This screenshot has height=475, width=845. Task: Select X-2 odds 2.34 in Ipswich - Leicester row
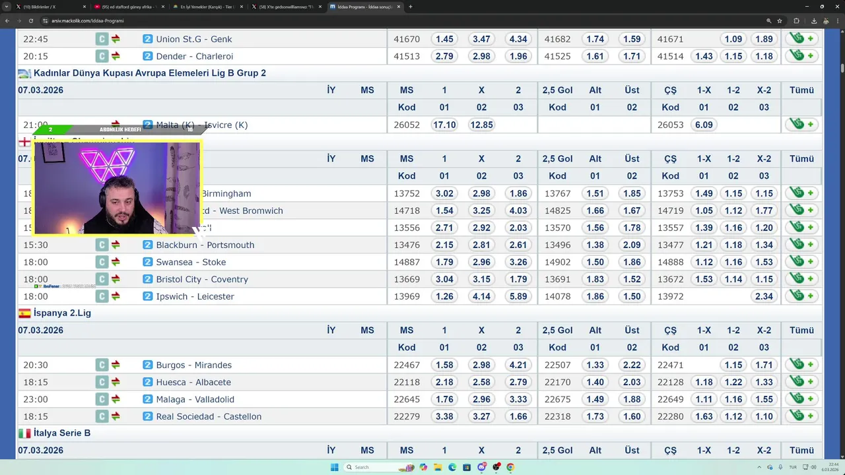pos(764,296)
